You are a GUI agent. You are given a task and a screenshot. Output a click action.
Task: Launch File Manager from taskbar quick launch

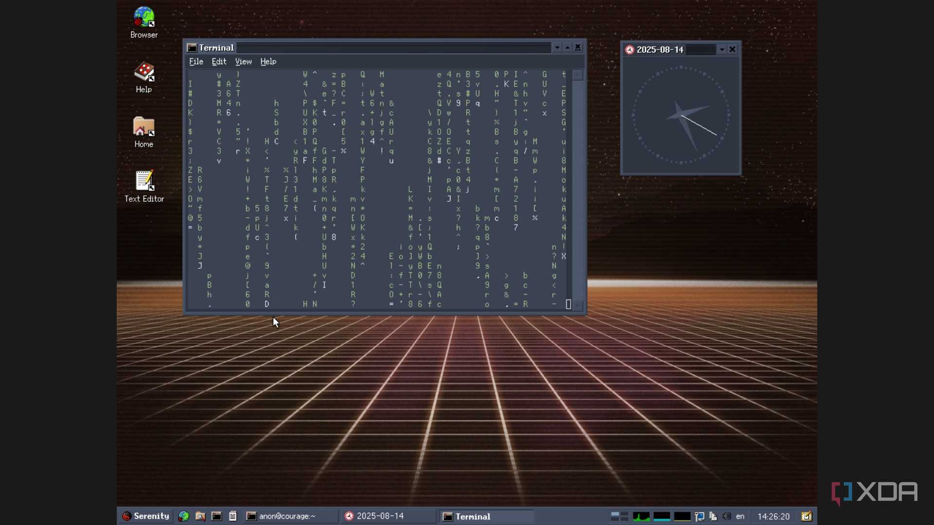click(200, 516)
